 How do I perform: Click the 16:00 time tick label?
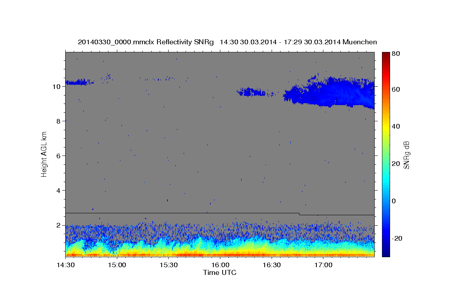(x=220, y=265)
